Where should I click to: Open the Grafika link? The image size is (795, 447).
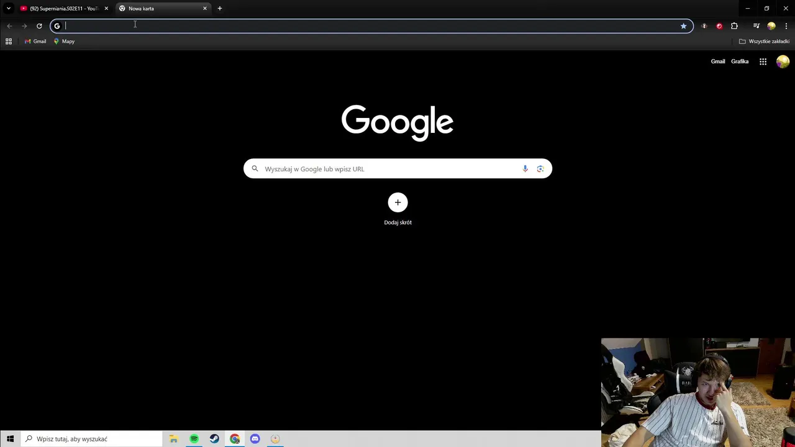coord(740,61)
